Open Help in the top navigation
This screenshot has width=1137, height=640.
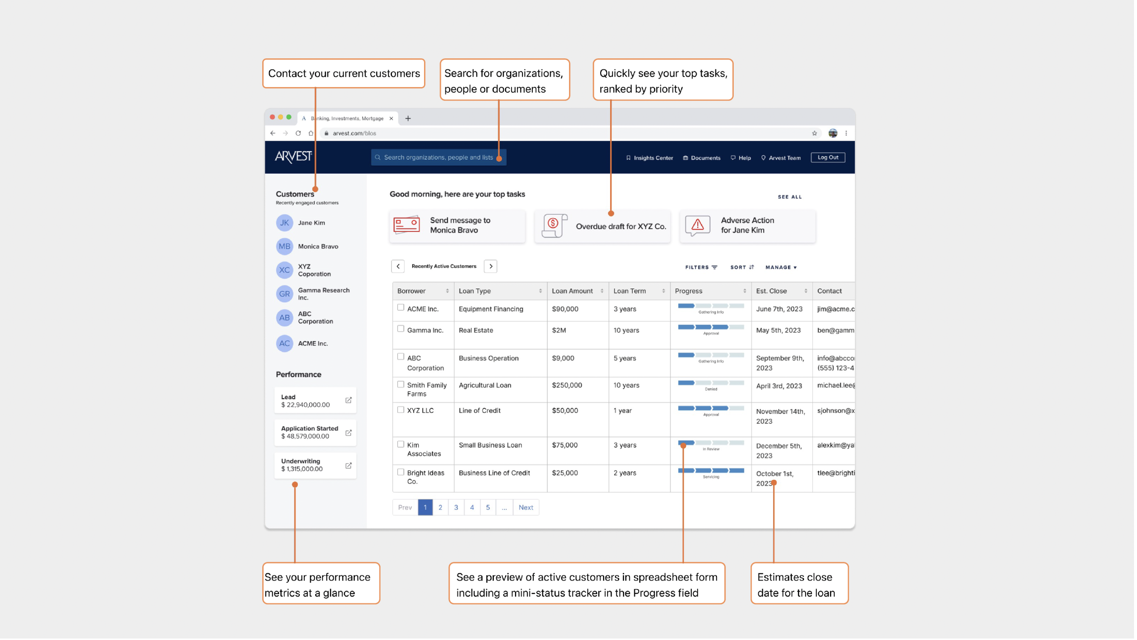pos(741,158)
